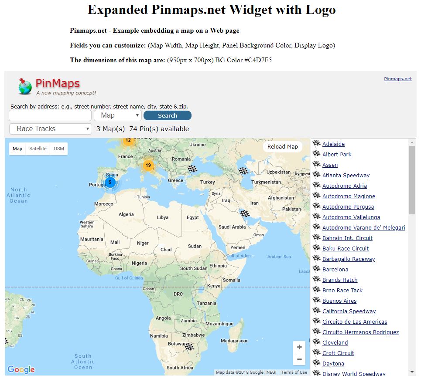Switch to the OSM view tab
Image resolution: width=421 pixels, height=379 pixels.
point(59,149)
